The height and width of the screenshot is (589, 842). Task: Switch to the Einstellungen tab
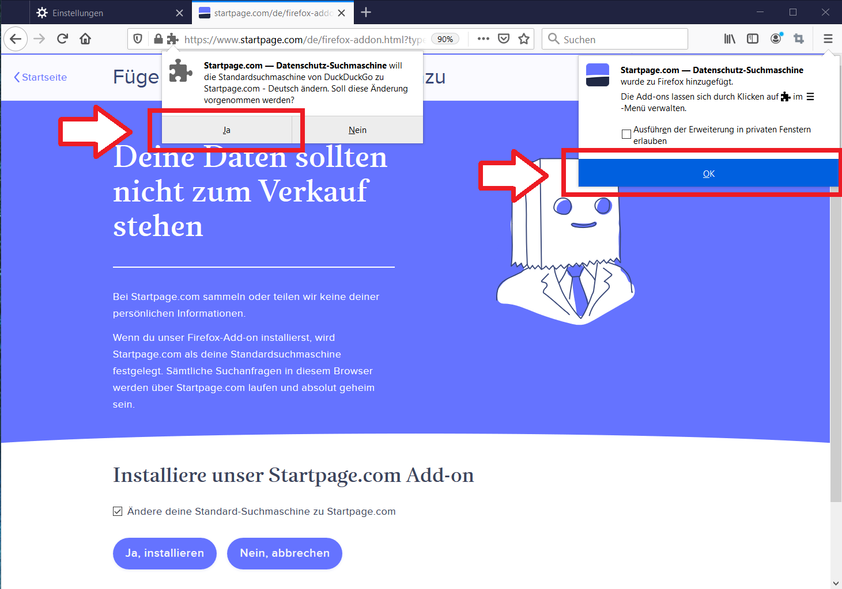pos(110,13)
